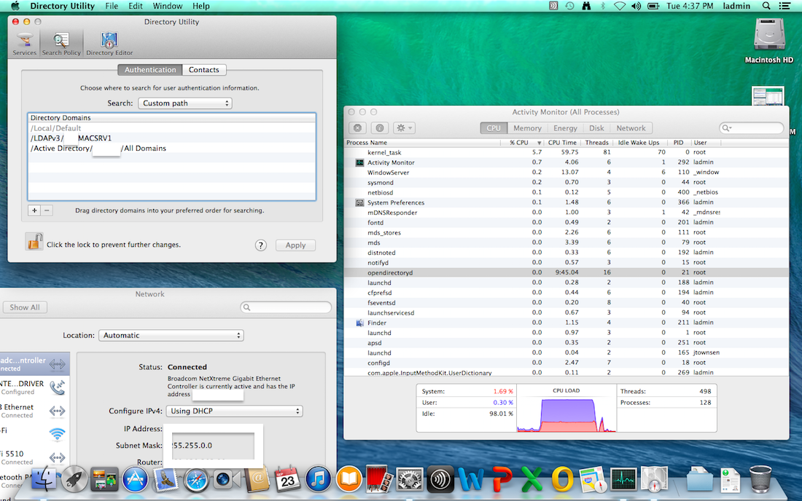The width and height of the screenshot is (802, 501).
Task: Select Search Policy toolbar icon
Action: coord(61,44)
